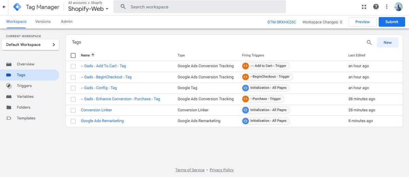
Task: Click the search icon in the search bar
Action: pyautogui.click(x=123, y=7)
